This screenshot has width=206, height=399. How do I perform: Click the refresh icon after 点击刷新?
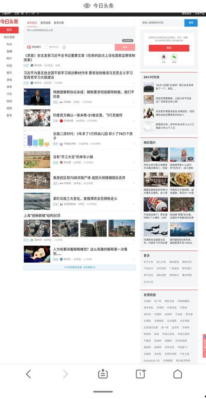(x=94, y=267)
